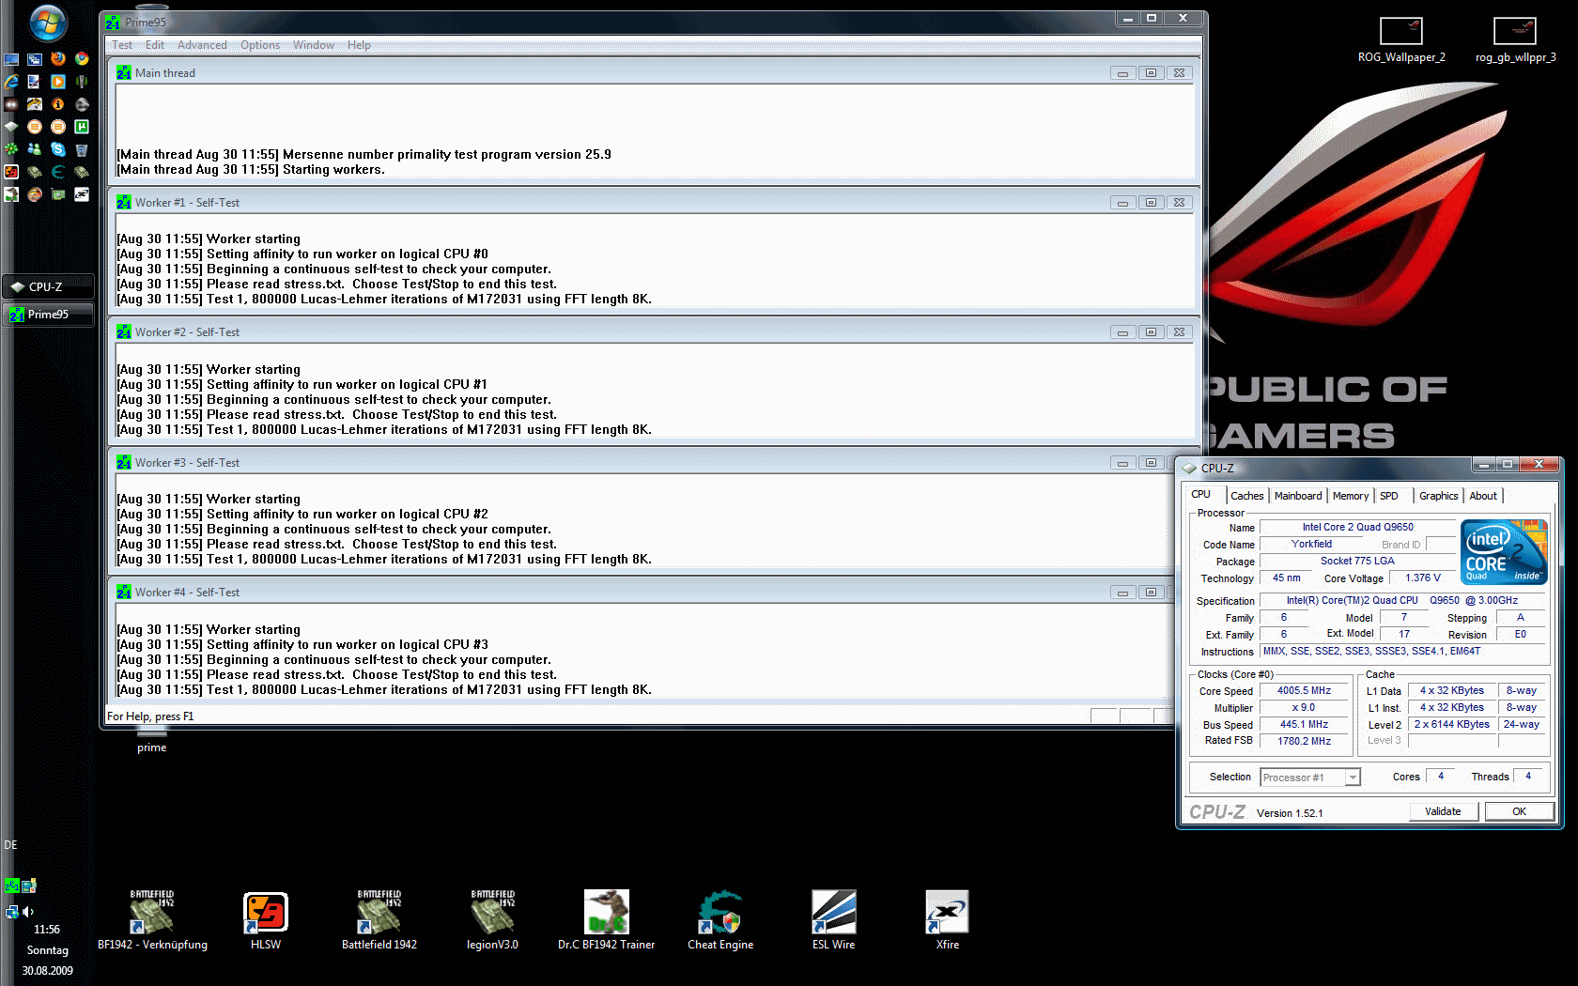The image size is (1578, 986).
Task: Open legionV3.0 desktop shortcut
Action: pos(493,920)
